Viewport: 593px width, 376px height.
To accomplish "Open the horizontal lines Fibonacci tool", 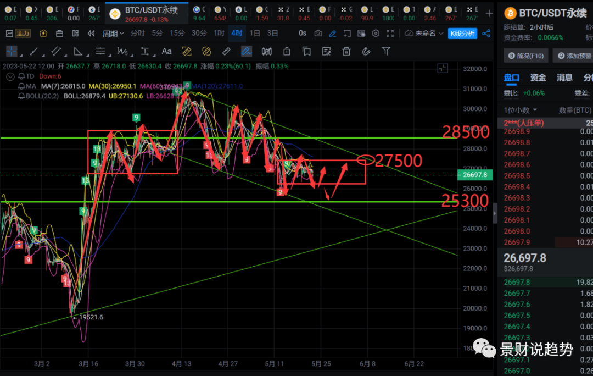I will [100, 51].
